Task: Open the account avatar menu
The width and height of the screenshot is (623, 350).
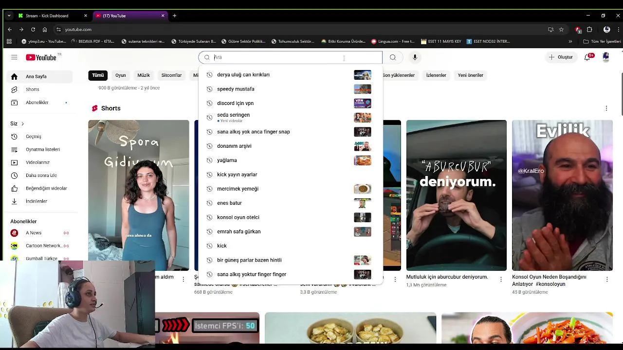Action: pos(605,57)
